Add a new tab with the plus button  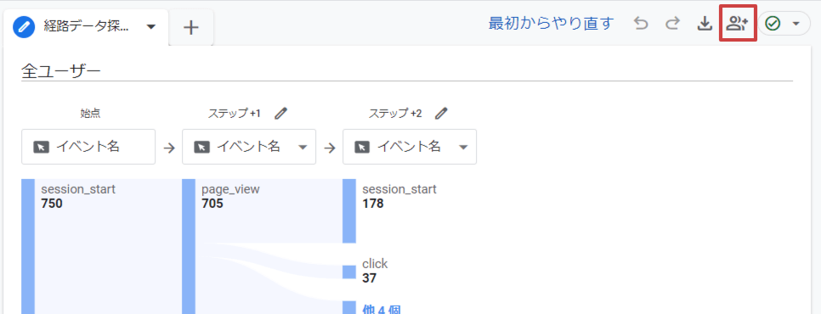(191, 27)
